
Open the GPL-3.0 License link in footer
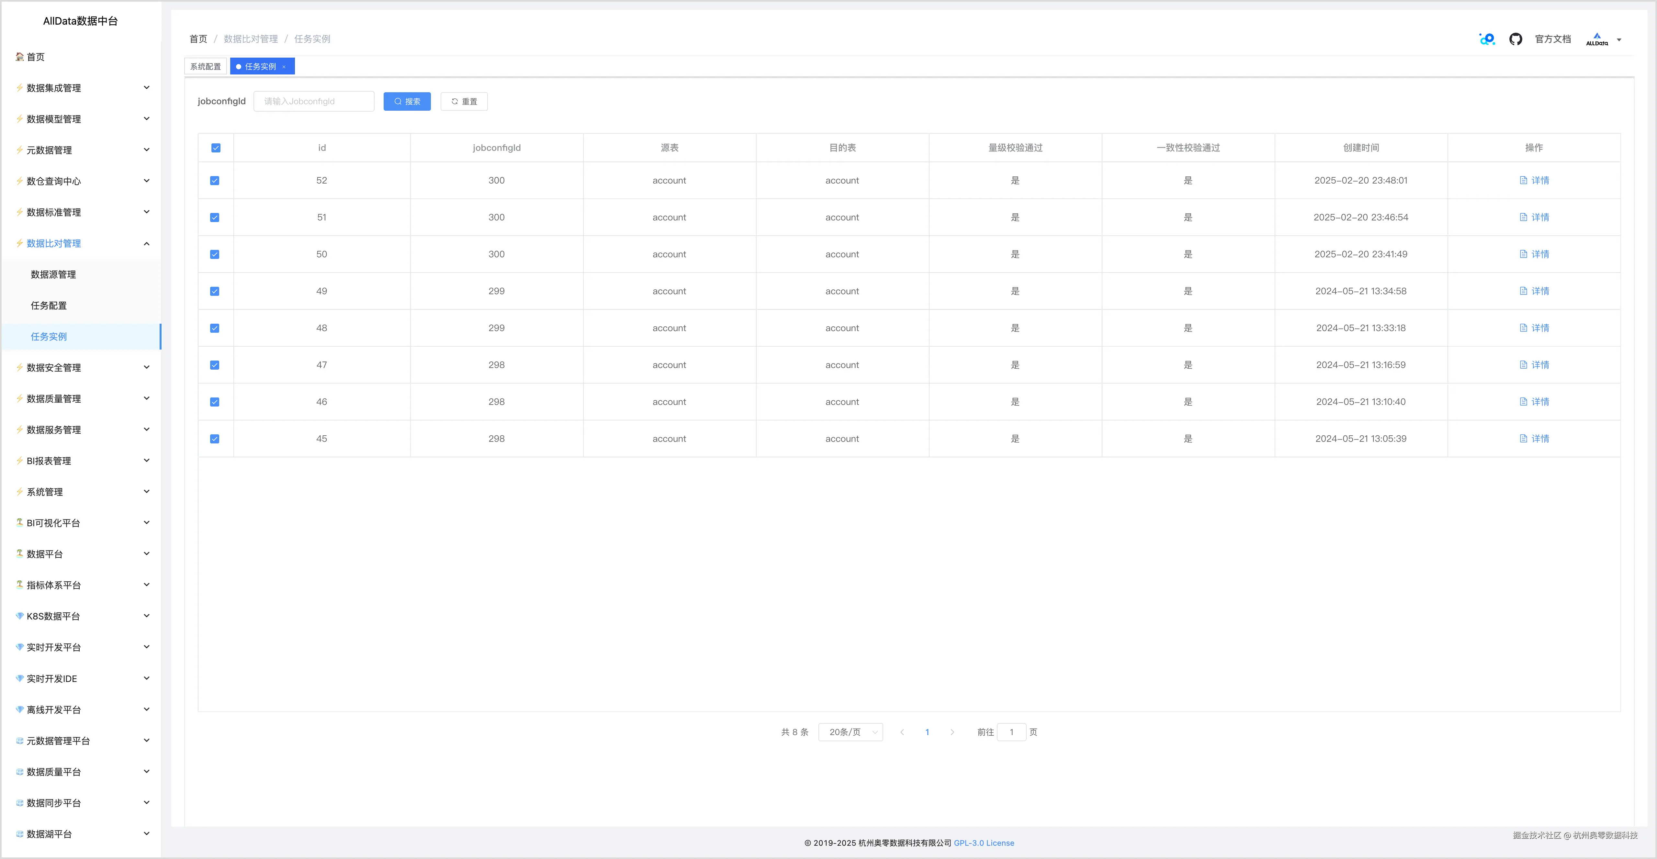[x=984, y=843]
